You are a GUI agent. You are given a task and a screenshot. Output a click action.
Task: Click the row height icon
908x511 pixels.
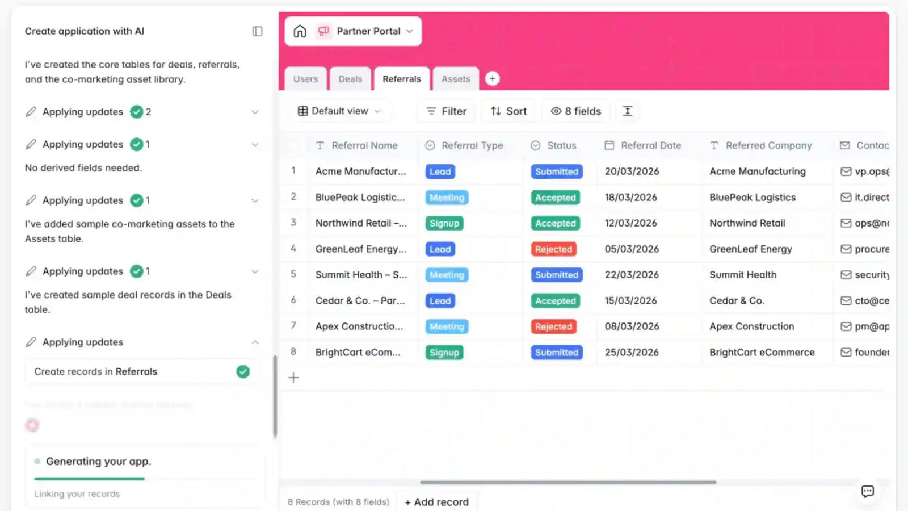[x=628, y=111]
